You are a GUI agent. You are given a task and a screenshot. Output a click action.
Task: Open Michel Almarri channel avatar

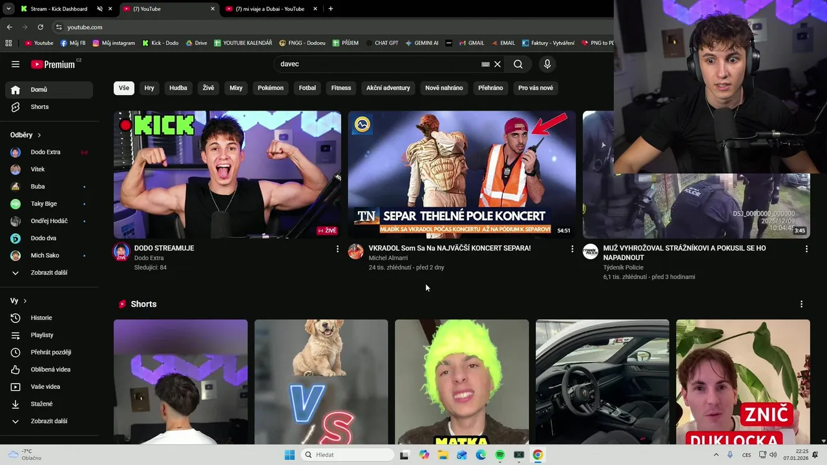point(356,252)
